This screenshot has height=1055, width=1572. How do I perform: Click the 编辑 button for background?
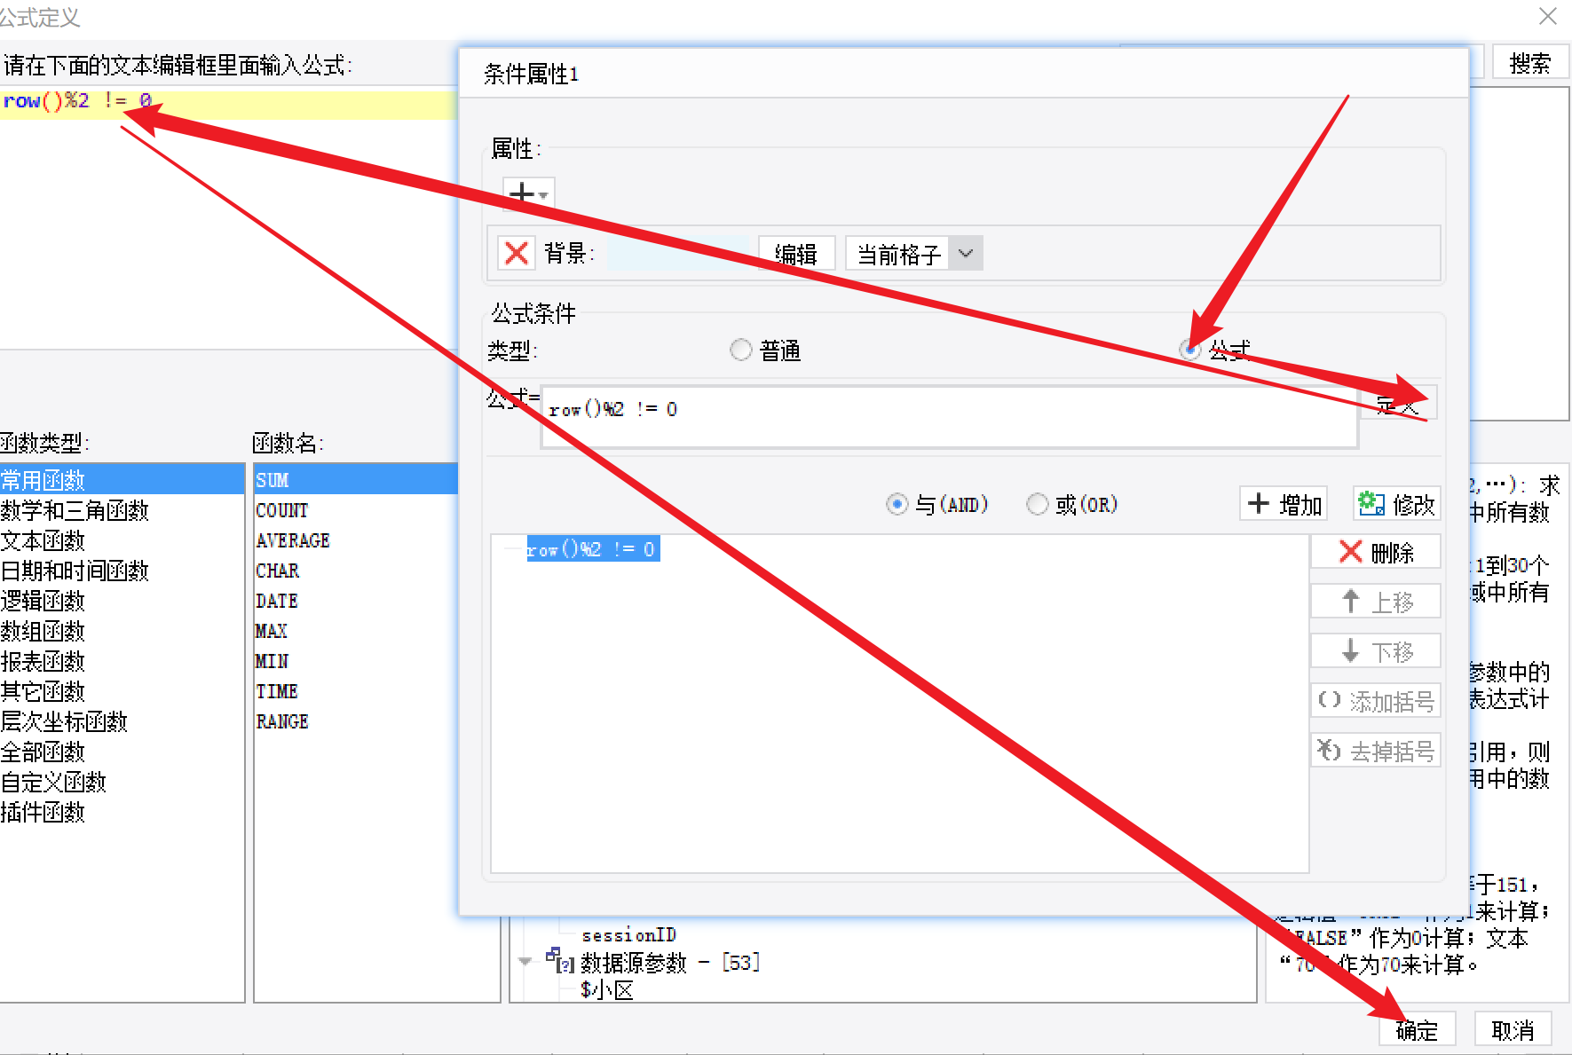click(796, 254)
